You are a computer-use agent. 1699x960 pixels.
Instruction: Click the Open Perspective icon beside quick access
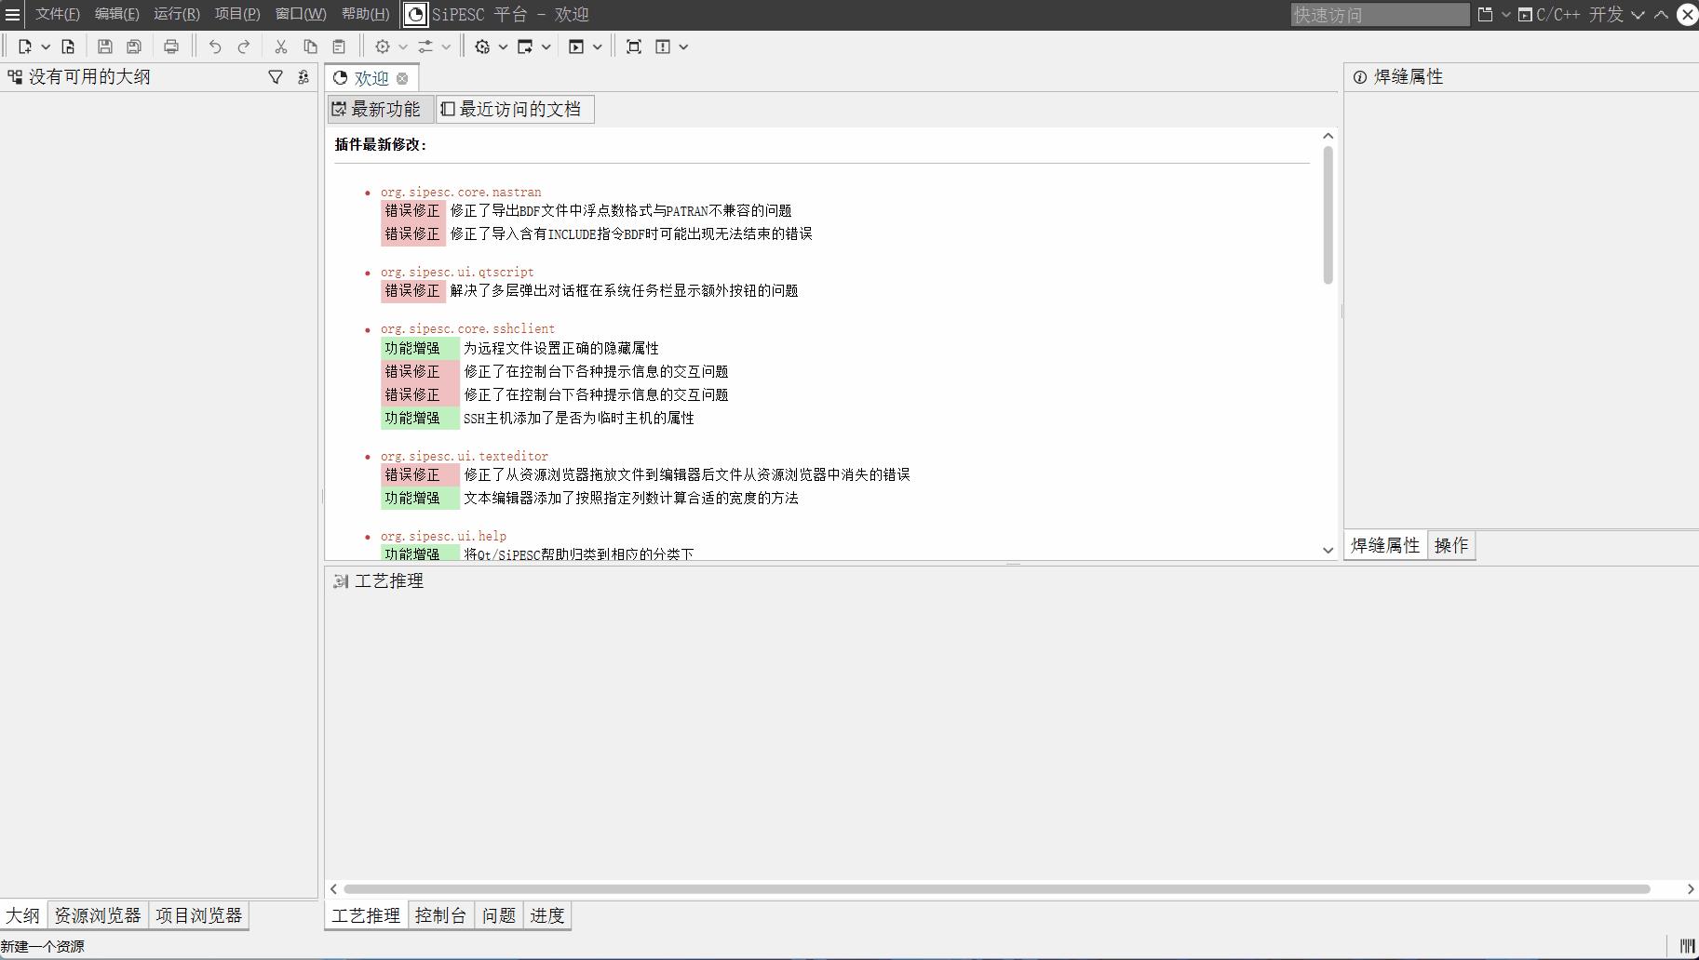(x=1485, y=15)
